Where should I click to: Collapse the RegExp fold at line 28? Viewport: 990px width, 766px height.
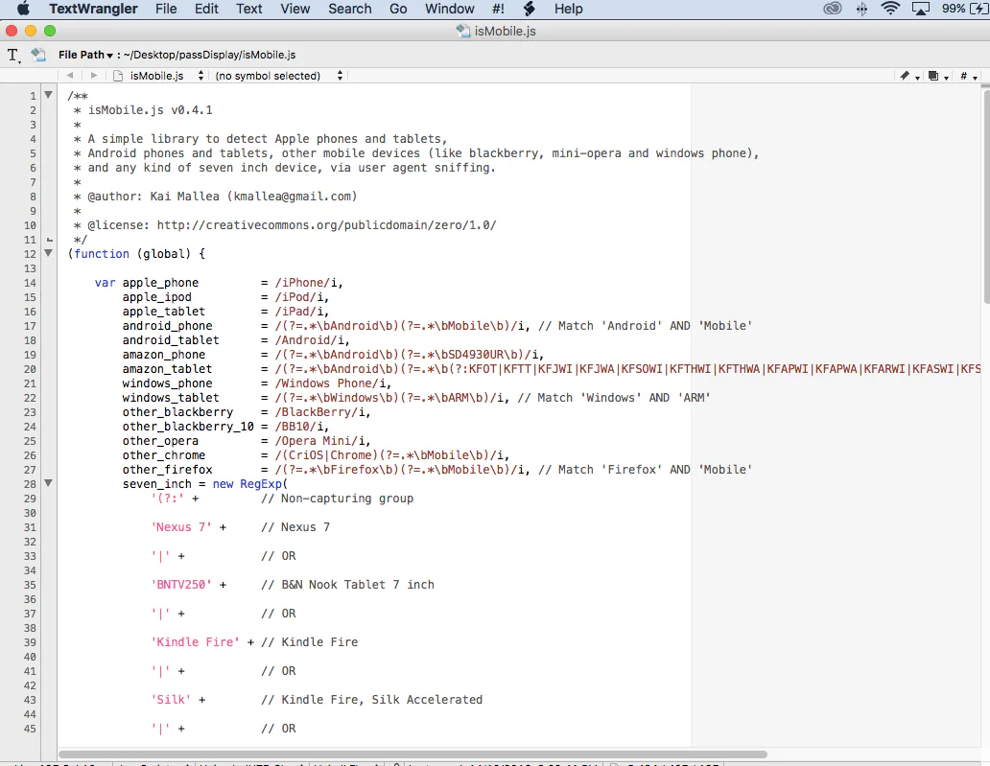pos(48,483)
